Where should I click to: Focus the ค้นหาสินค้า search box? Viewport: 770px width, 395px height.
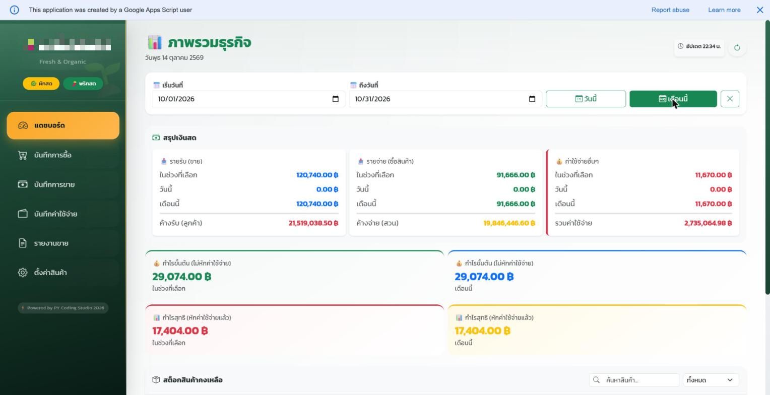coord(634,380)
